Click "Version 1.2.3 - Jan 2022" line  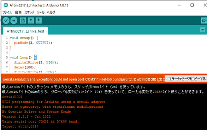click(x=26, y=117)
